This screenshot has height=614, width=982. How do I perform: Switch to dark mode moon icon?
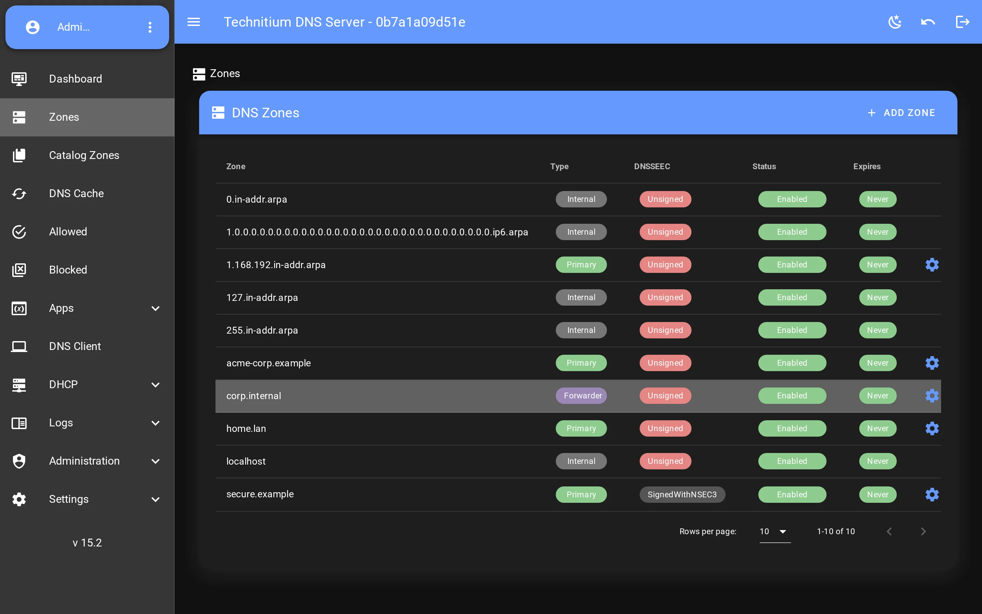[895, 22]
